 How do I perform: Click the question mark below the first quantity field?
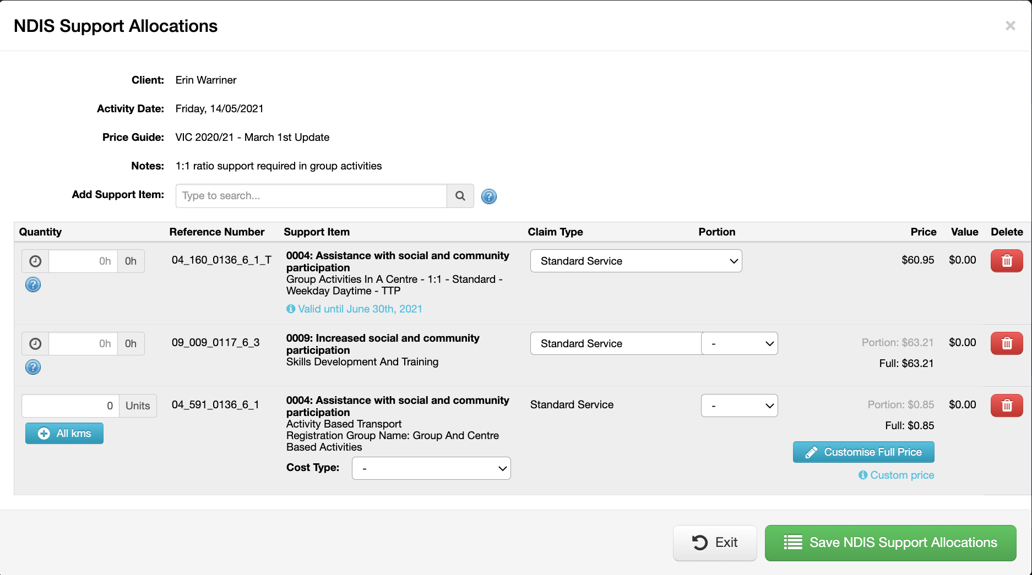click(32, 285)
